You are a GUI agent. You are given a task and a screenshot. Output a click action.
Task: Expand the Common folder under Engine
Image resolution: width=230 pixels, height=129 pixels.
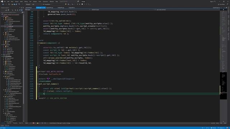point(4,18)
